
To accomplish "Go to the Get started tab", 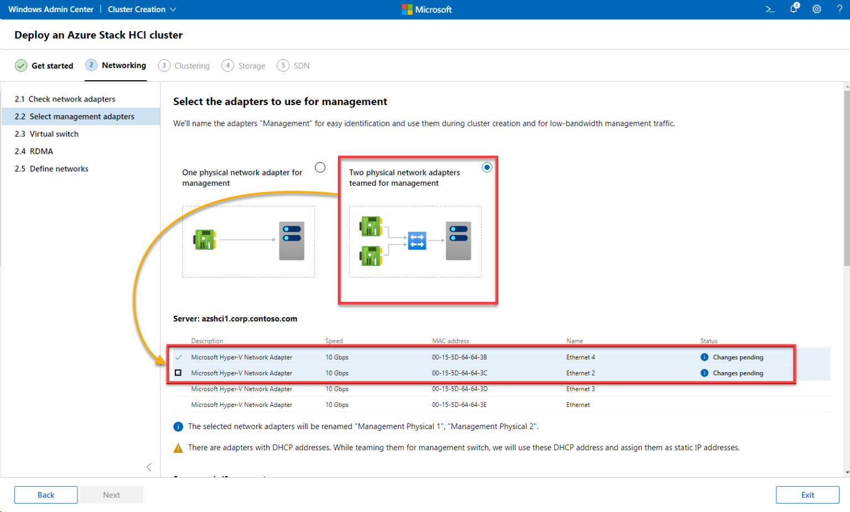I will tap(52, 65).
